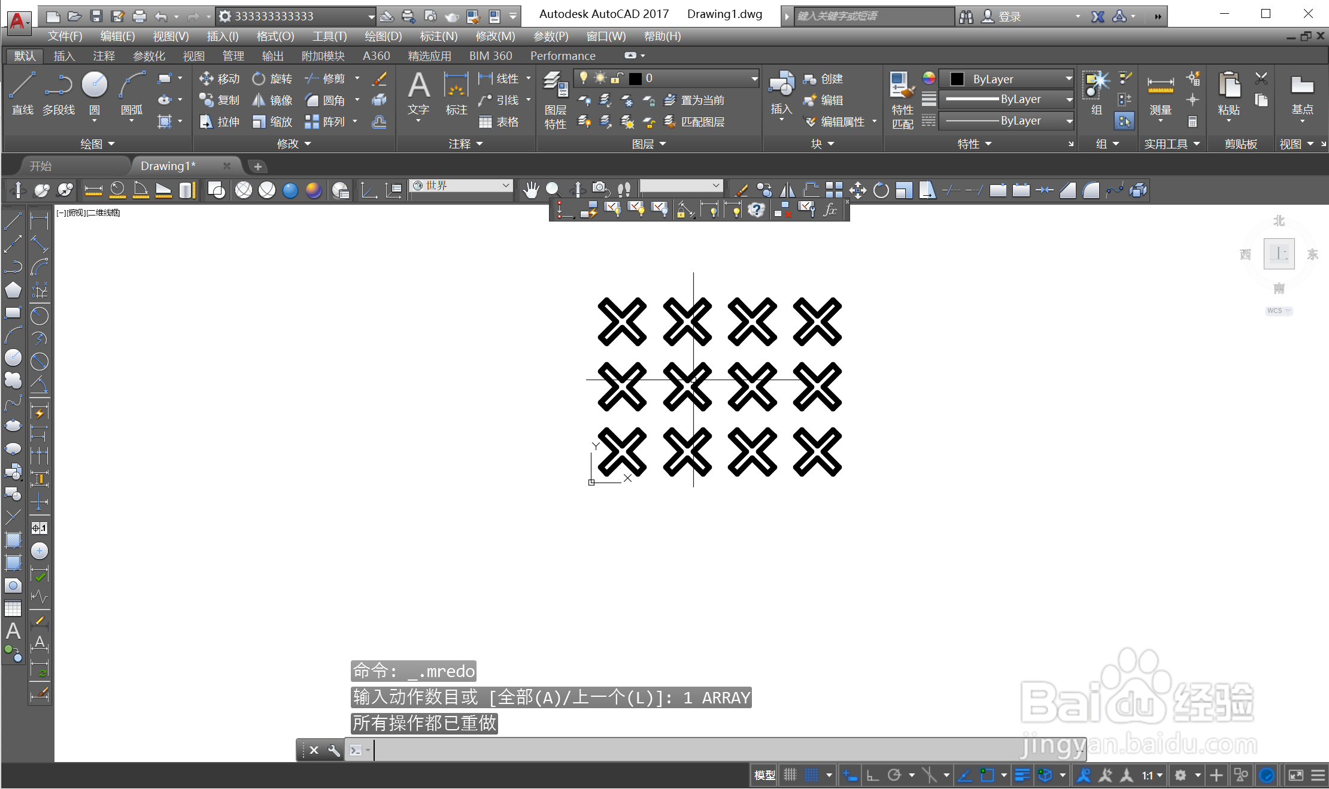The width and height of the screenshot is (1329, 789).
Task: Click the Array (阵列) command
Action: (x=325, y=122)
